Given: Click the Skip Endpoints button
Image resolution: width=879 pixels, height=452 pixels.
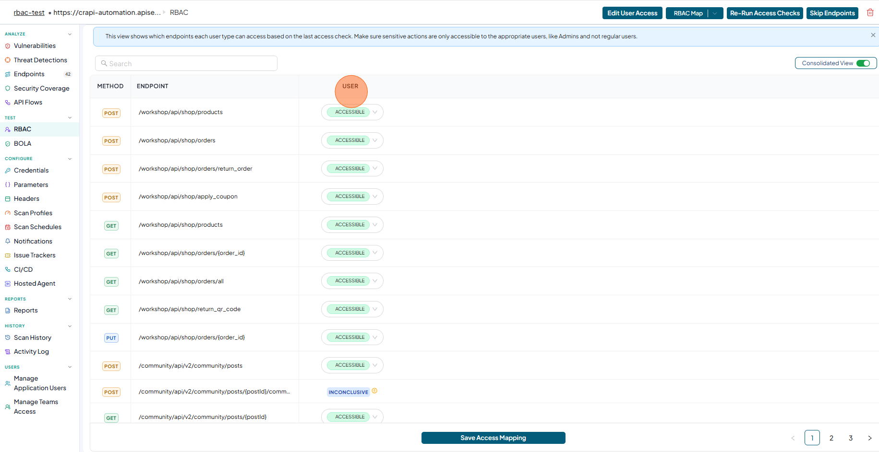Looking at the screenshot, I should tap(832, 13).
